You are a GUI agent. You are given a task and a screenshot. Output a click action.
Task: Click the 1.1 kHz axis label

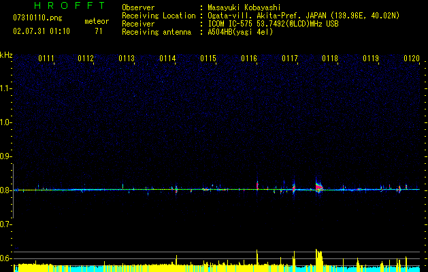[x=5, y=88]
